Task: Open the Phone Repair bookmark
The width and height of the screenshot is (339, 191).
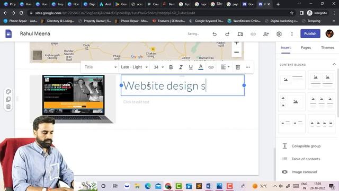Action: pyautogui.click(x=21, y=21)
